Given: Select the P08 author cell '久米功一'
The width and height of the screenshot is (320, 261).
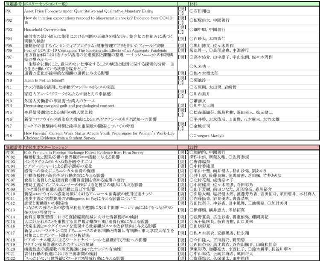Looking at the screenshot, I should [x=254, y=66].
